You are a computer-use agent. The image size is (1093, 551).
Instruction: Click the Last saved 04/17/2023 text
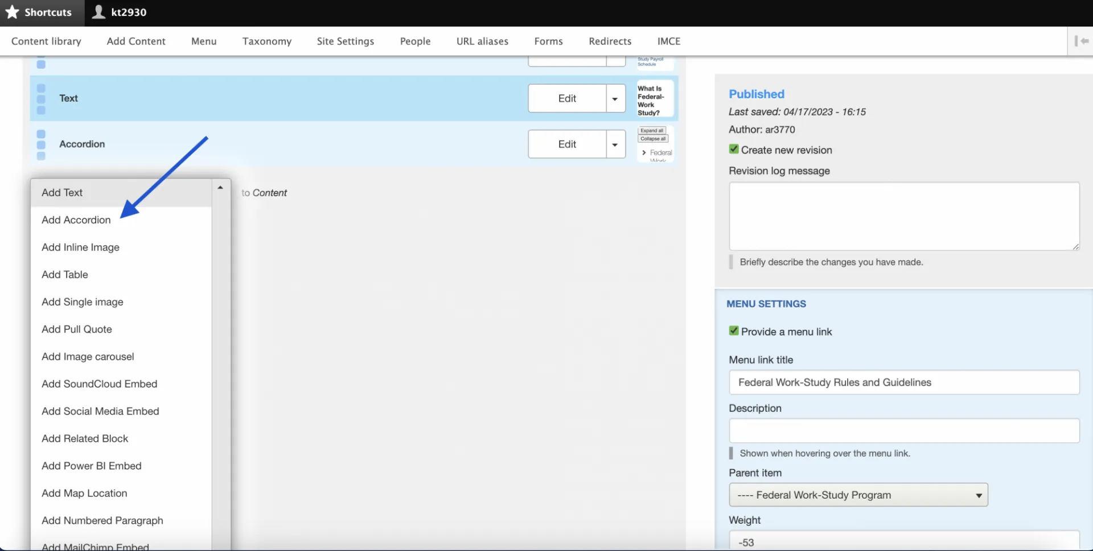pyautogui.click(x=797, y=112)
